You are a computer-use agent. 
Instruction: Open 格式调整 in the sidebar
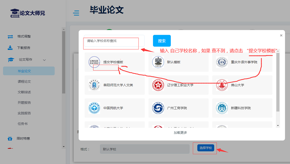[x=24, y=36]
